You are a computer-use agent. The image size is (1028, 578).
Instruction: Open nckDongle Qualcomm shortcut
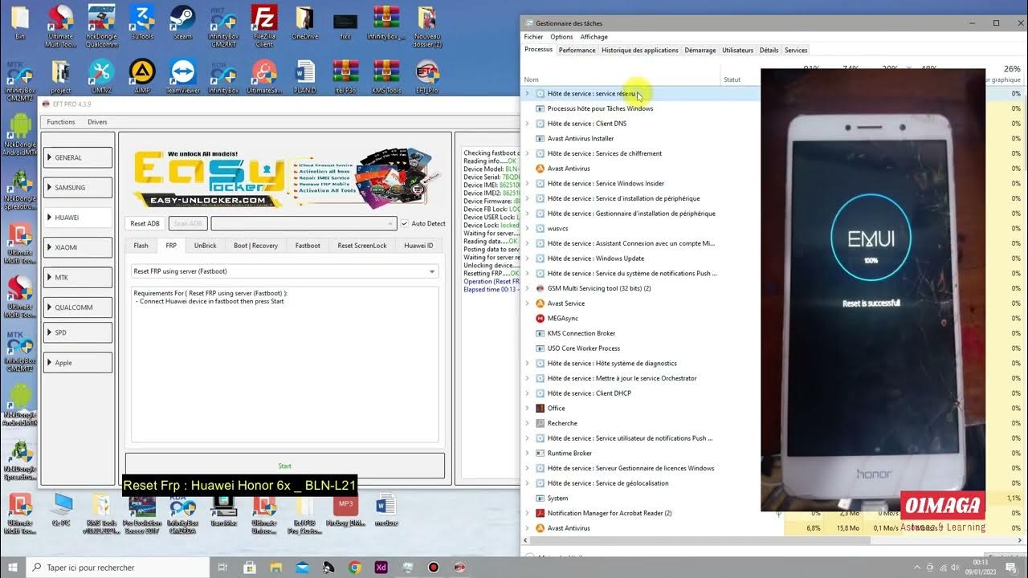(101, 26)
